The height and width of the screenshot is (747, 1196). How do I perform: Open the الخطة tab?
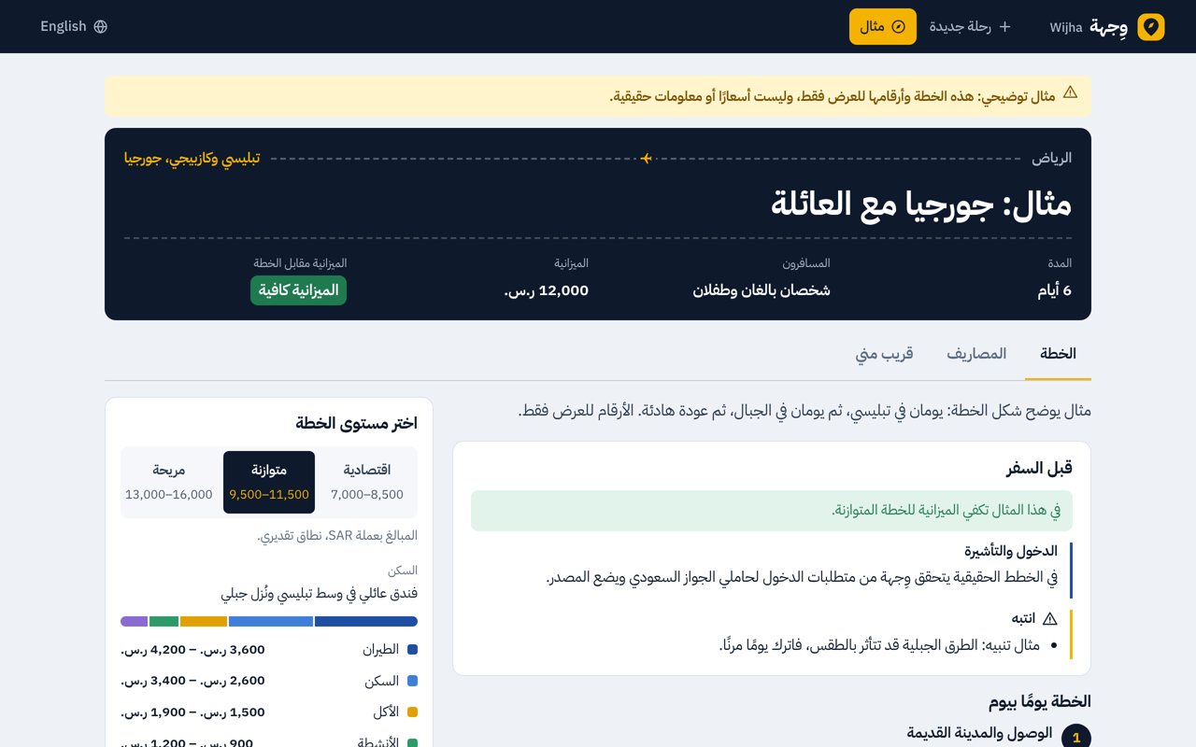coord(1058,354)
